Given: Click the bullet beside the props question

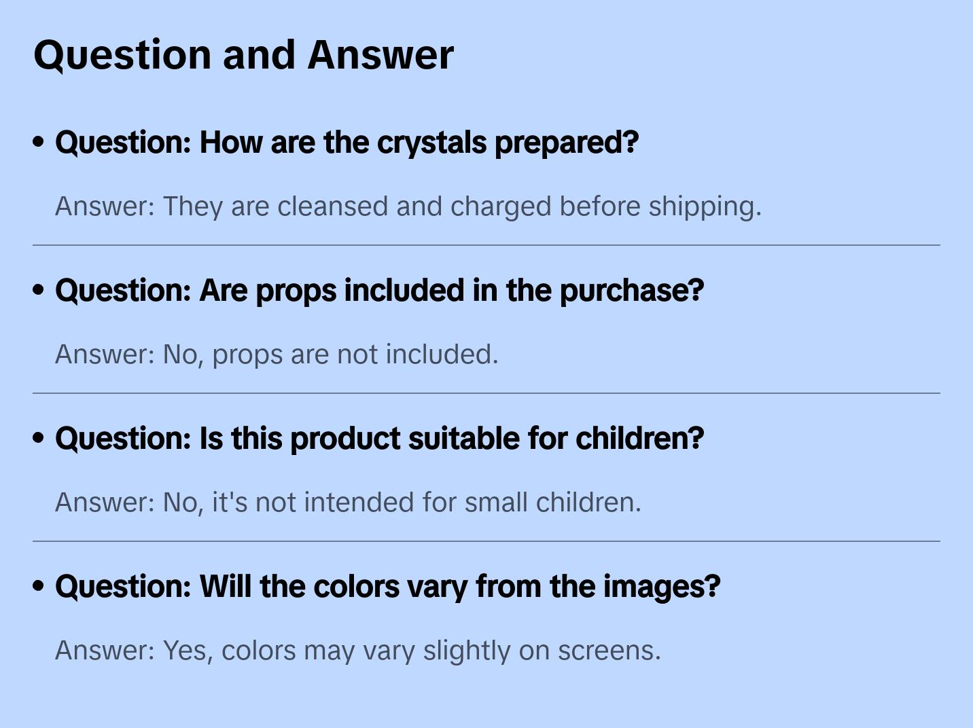Looking at the screenshot, I should coord(39,290).
